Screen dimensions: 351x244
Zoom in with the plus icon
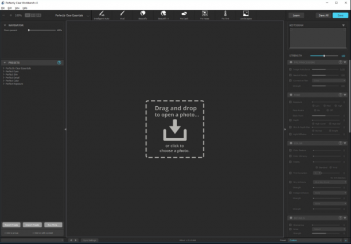coord(10,16)
